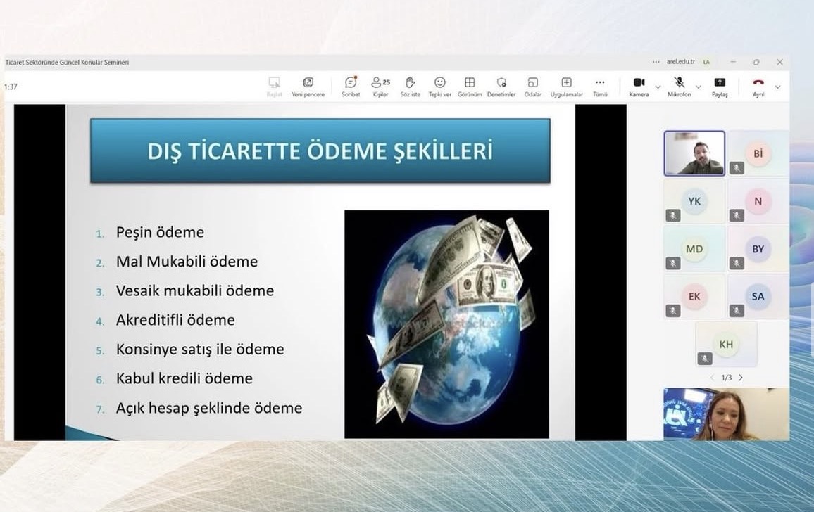Open the title bar three-dots menu
The height and width of the screenshot is (512, 814).
[656, 62]
